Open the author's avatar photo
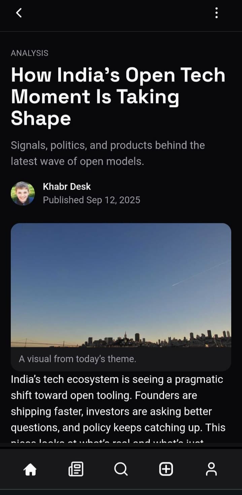Viewport: 242px width, 495px height. click(23, 193)
